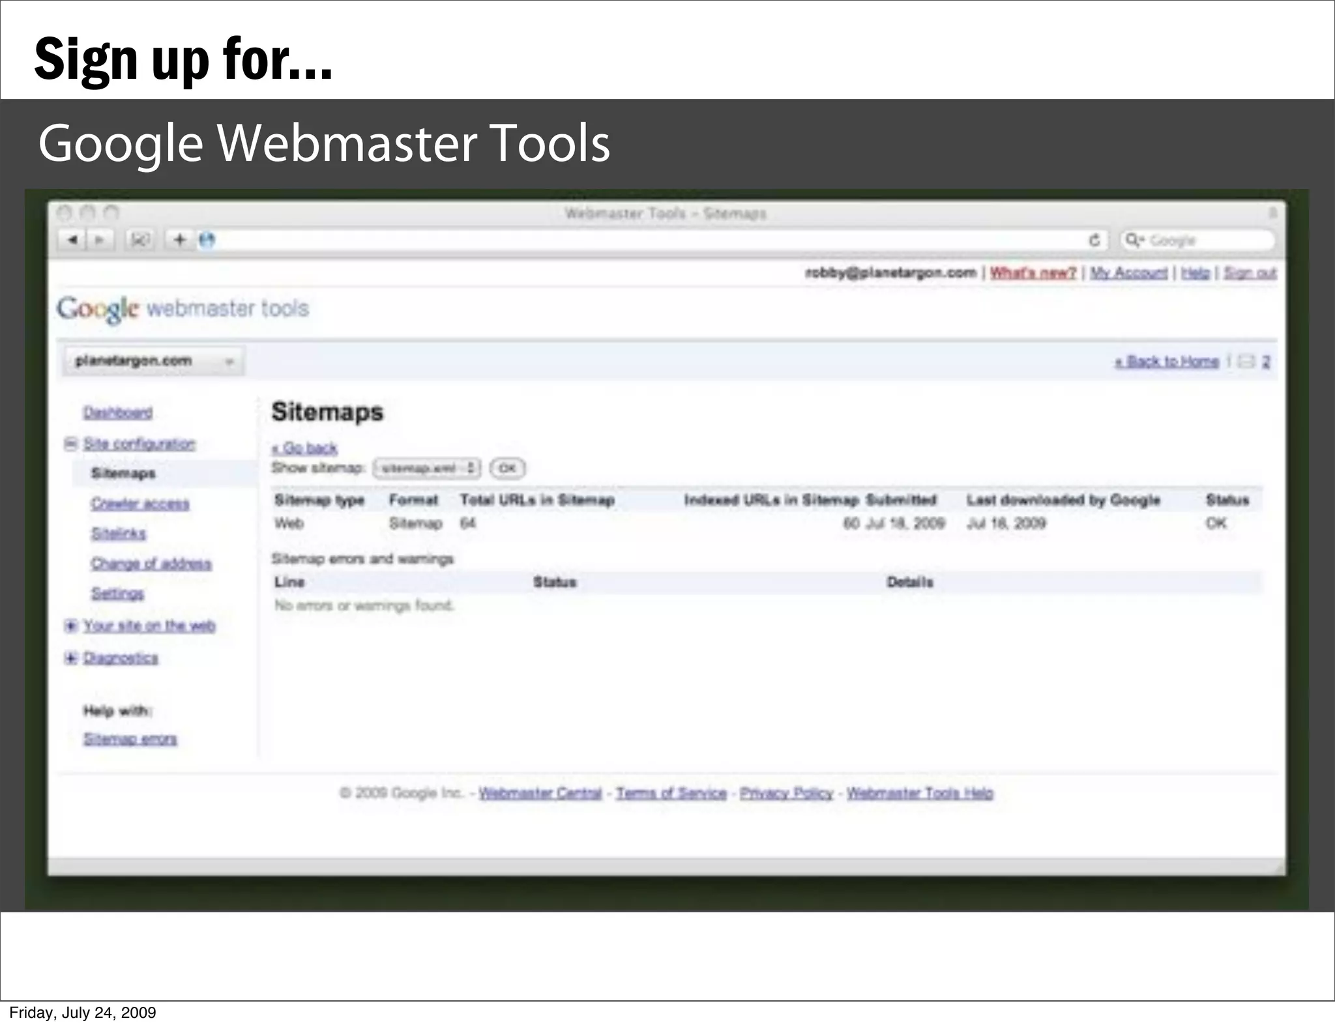Click the OK status value in the table
The width and height of the screenshot is (1335, 1027).
point(1216,523)
